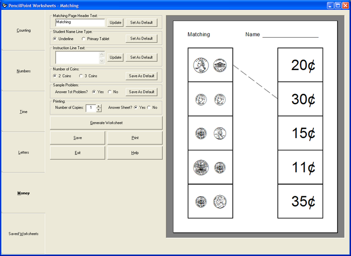Image resolution: width=351 pixels, height=256 pixels.
Task: Select the Primary Tablet name line option
Action: click(x=83, y=39)
